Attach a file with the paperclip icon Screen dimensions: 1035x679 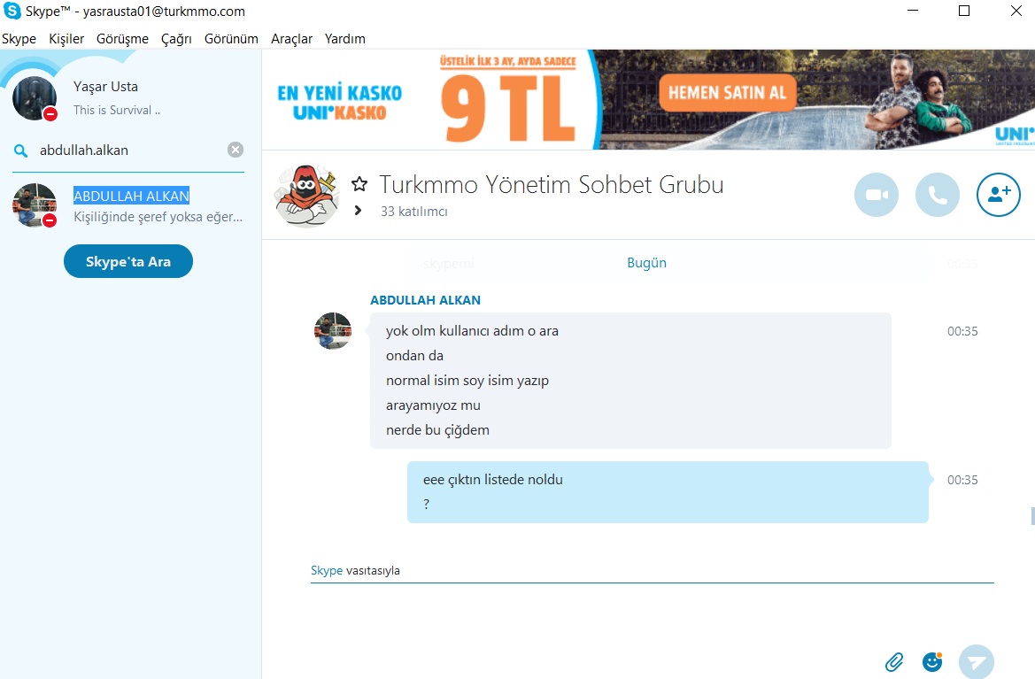[894, 661]
